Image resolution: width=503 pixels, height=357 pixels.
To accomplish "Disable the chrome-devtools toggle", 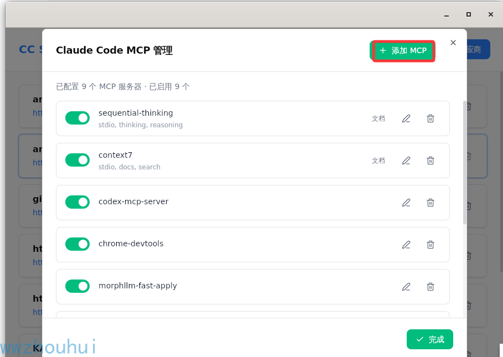I will [77, 244].
